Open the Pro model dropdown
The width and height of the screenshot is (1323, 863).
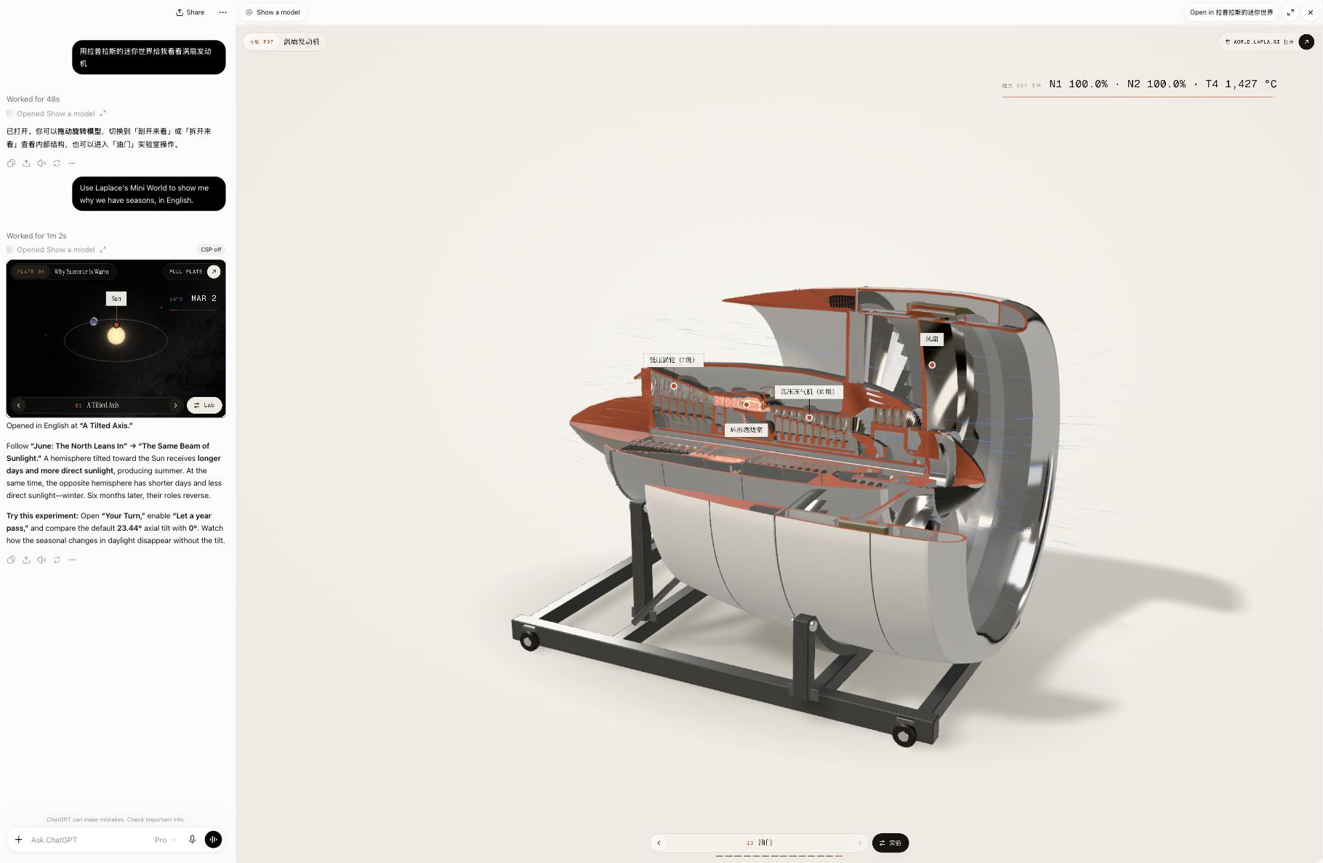[x=165, y=840]
